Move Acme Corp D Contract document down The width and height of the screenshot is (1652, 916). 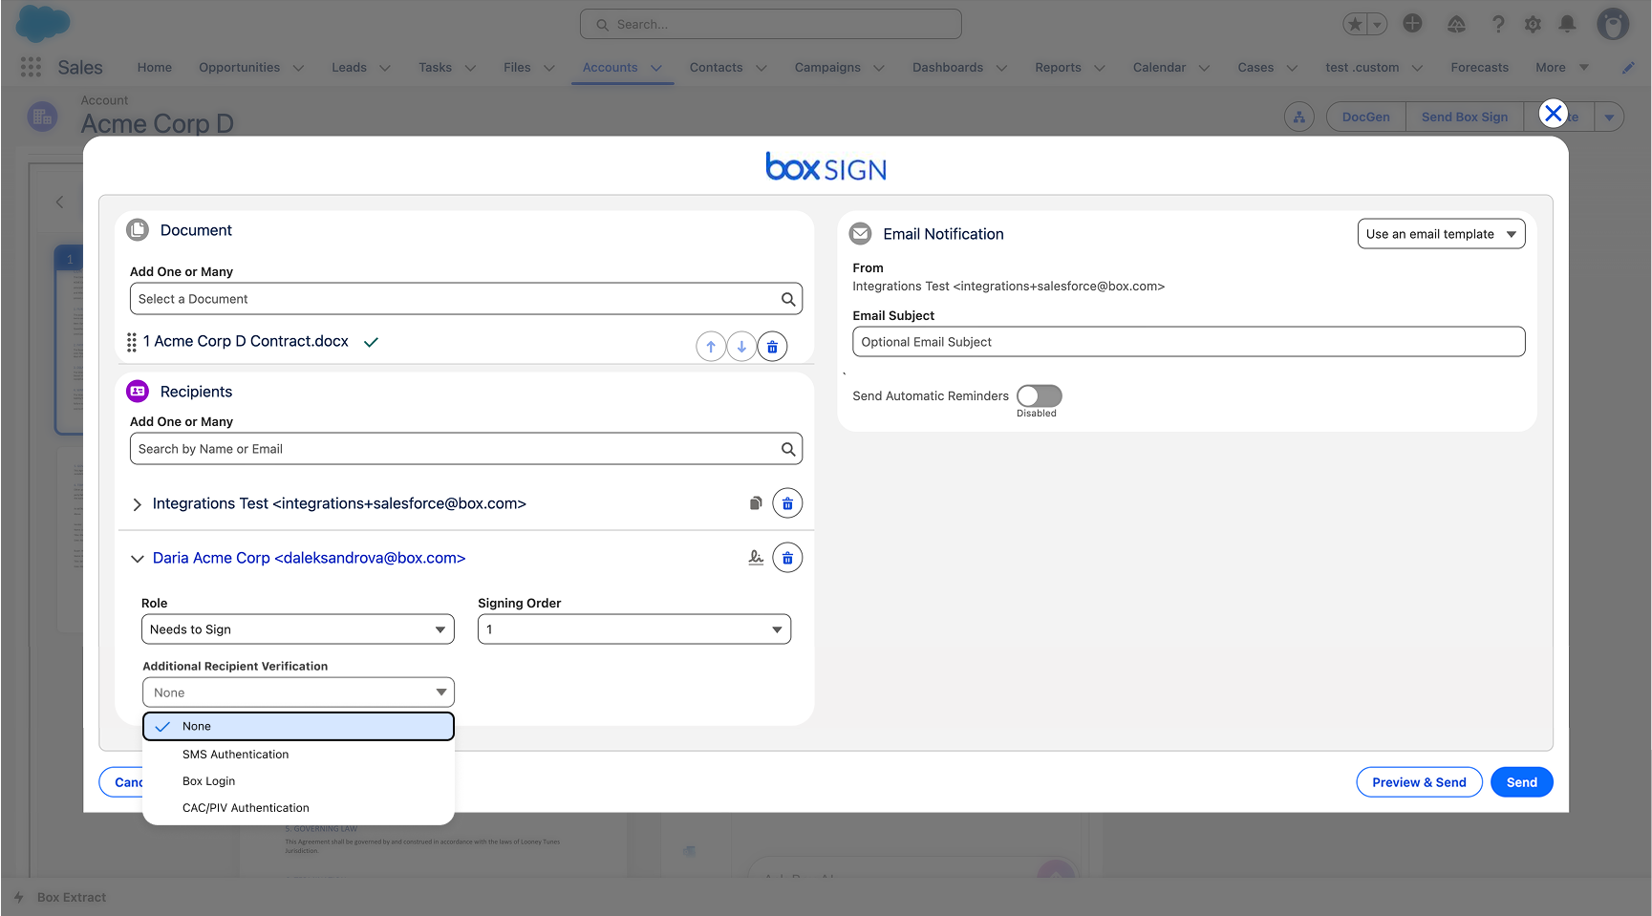[741, 347]
